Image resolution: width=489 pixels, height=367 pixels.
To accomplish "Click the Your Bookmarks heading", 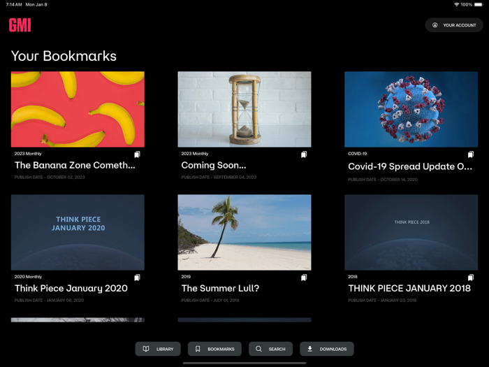I will (64, 56).
